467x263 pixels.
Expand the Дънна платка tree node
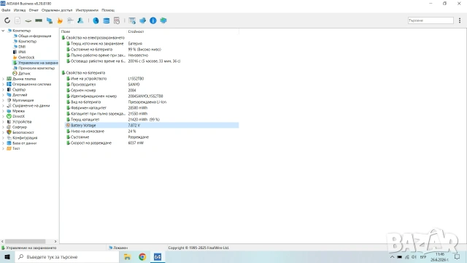3,79
